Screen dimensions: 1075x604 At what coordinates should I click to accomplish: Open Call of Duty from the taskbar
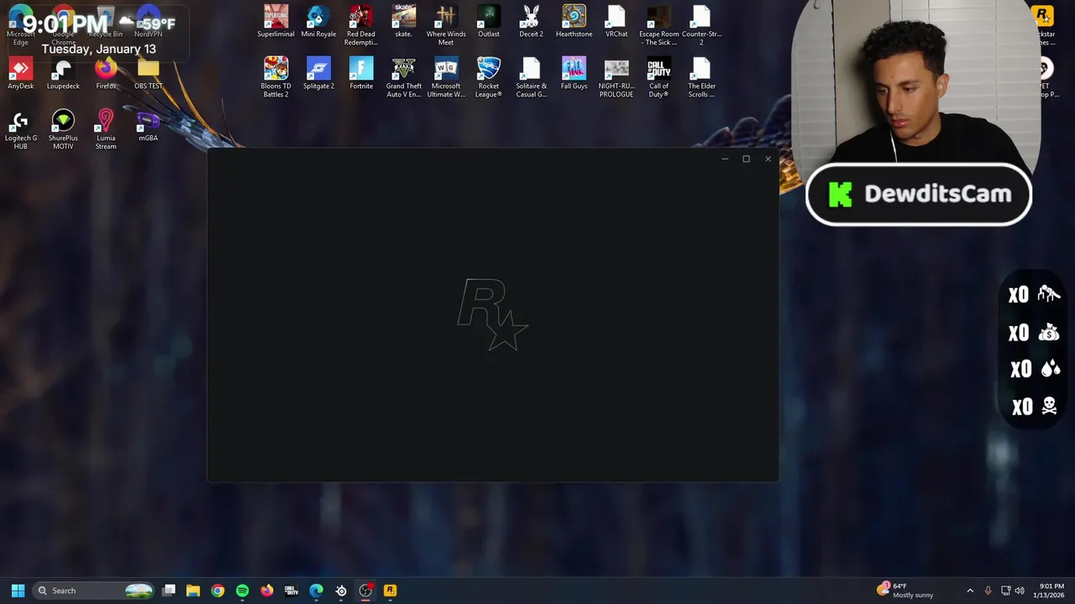pyautogui.click(x=291, y=591)
